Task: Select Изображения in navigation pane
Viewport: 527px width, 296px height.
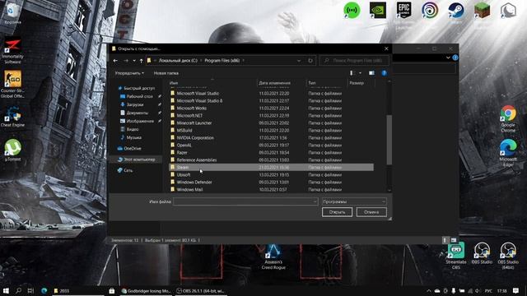Action: [140, 121]
